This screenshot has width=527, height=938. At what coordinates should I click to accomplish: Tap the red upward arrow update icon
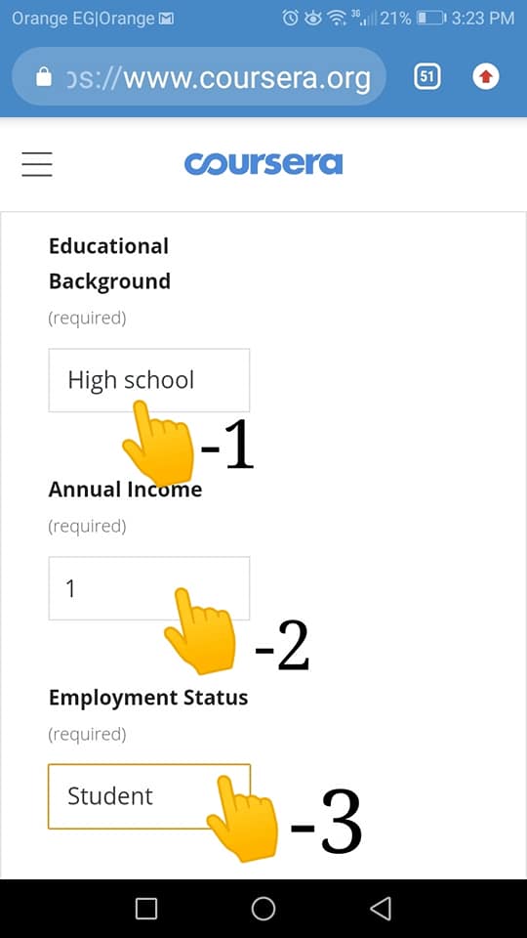click(x=486, y=76)
